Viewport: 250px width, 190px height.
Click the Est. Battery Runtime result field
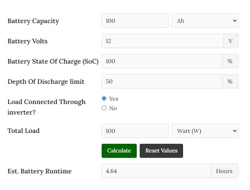156,171
